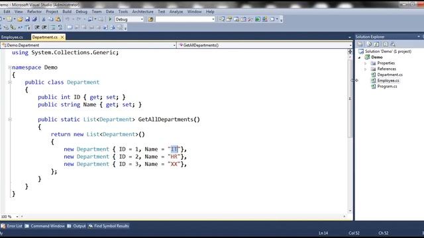Open the active files list dropdown arrow
Viewport: 424px width, 238px height.
click(349, 37)
